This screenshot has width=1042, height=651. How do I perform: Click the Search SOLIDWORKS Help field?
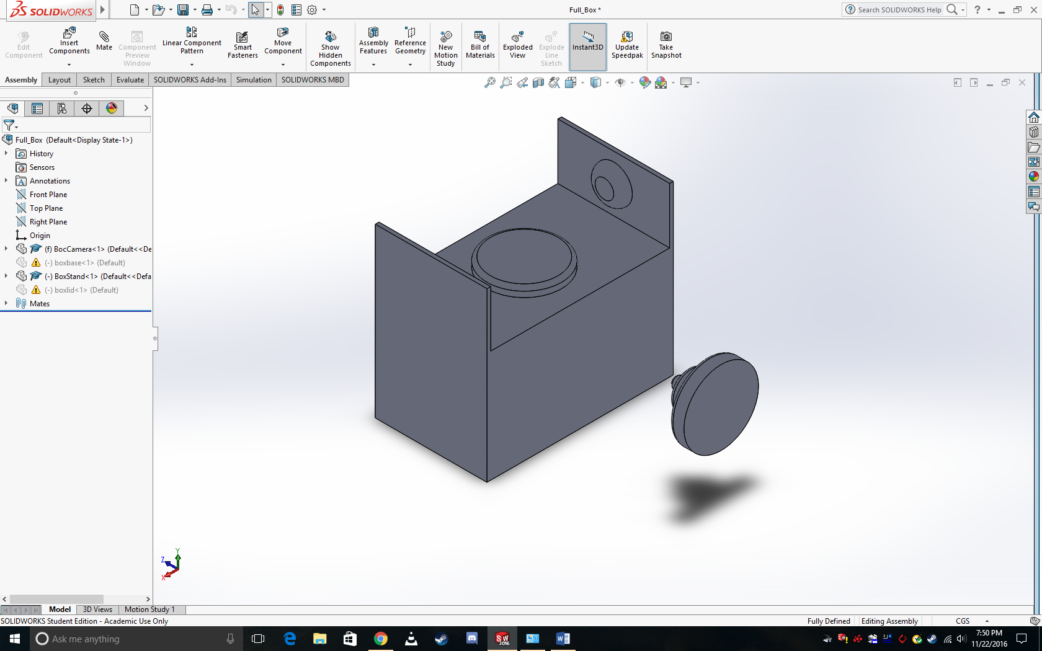[x=899, y=10]
